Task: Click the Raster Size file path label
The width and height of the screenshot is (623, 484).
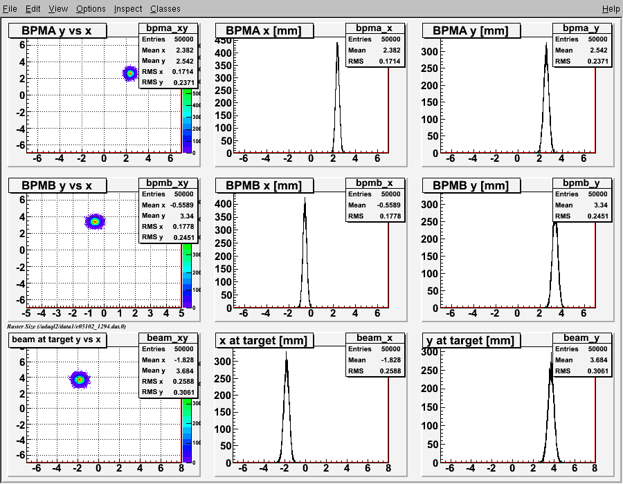Action: pyautogui.click(x=66, y=326)
